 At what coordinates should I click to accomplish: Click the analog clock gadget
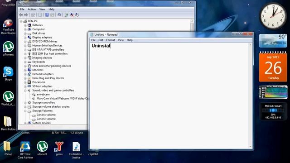[x=273, y=16]
